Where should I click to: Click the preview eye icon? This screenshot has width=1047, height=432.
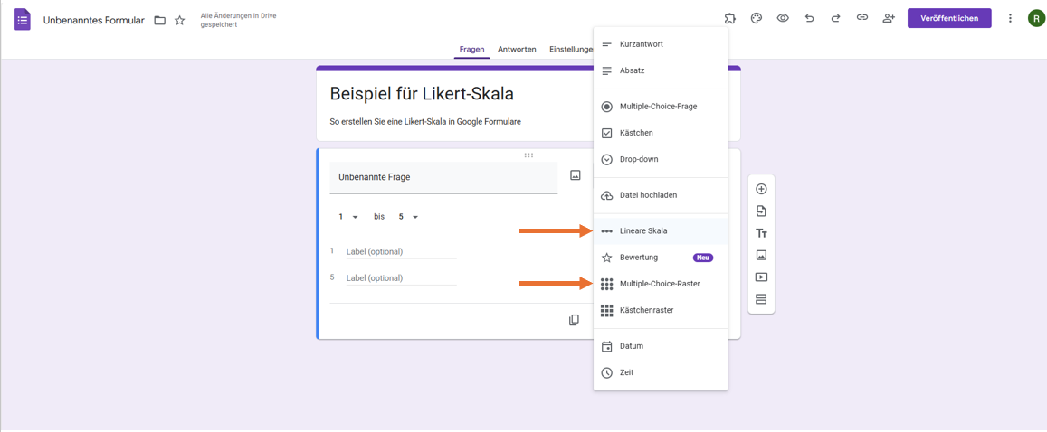(783, 19)
